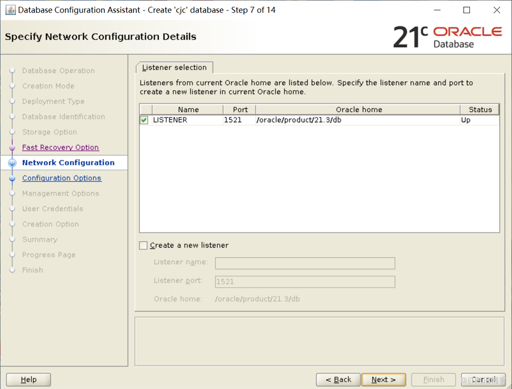This screenshot has height=389, width=512.
Task: Close the Database Configuration Assistant window
Action: click(x=496, y=10)
